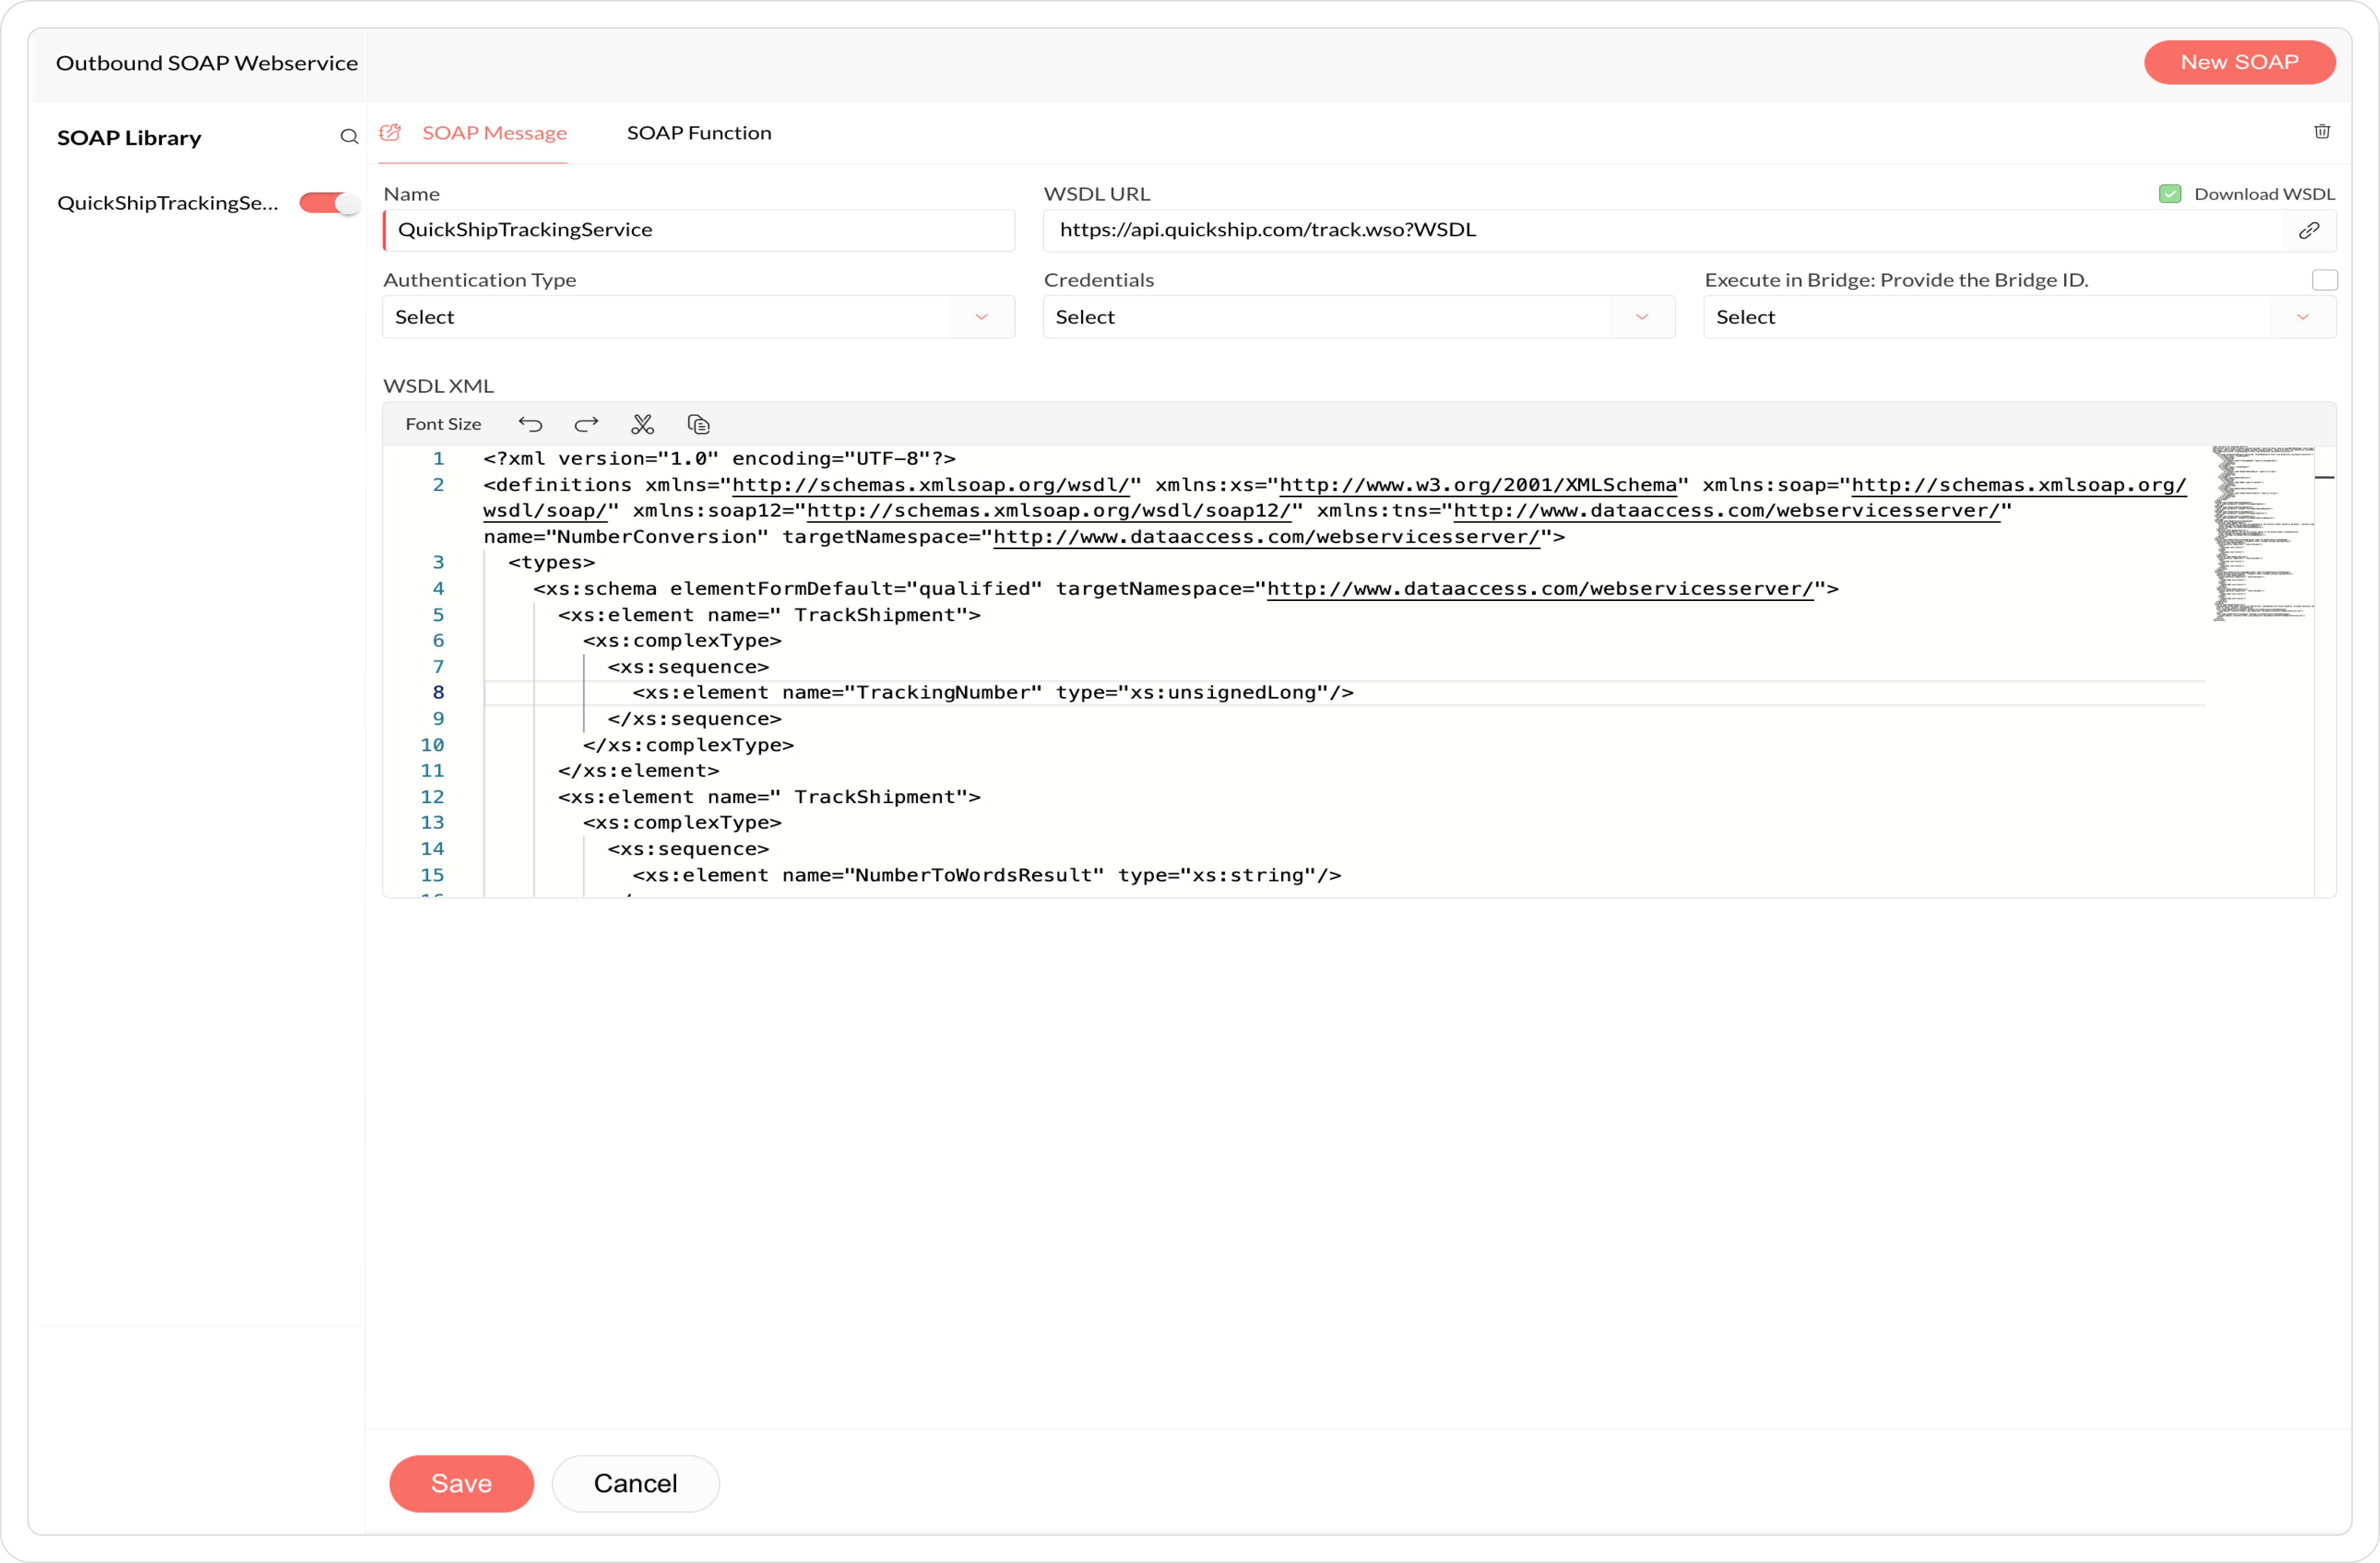Screen dimensions: 2380x1563
Task: Uncheck the Download WSDL checkbox
Action: [x=2169, y=194]
